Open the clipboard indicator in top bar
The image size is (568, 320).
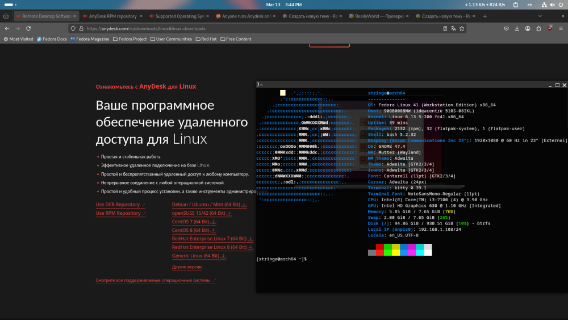(516, 5)
